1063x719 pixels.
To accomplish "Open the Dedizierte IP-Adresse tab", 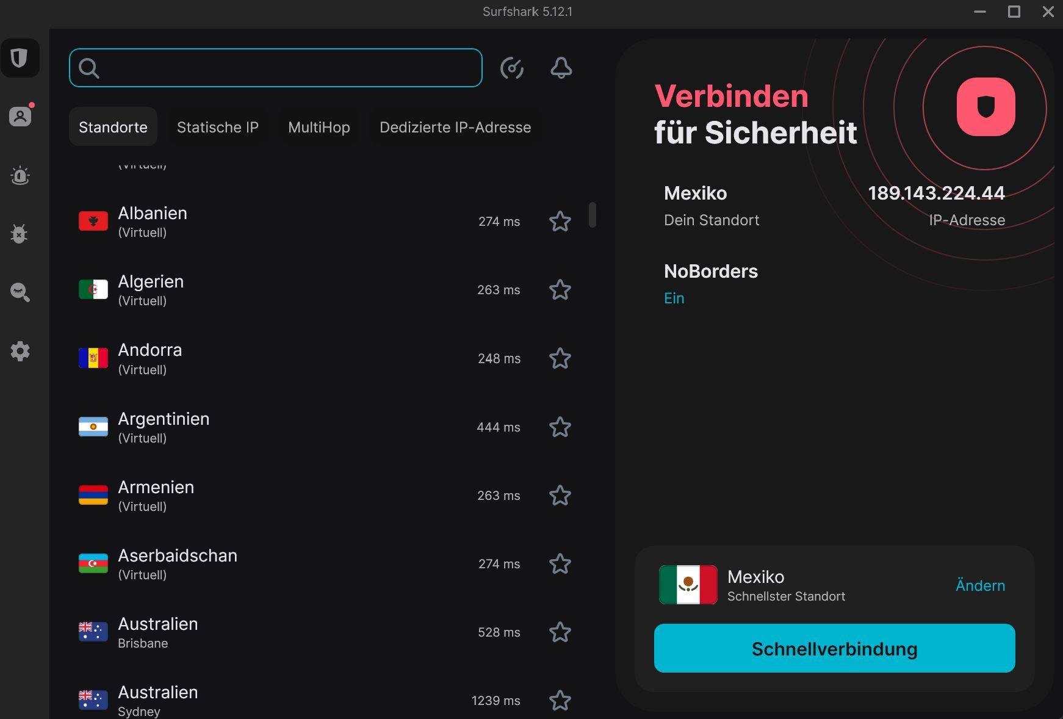I will pos(455,127).
